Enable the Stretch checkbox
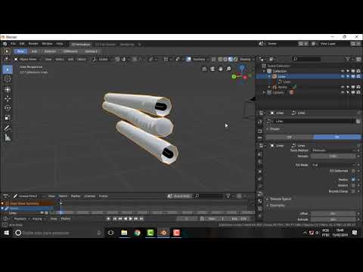Viewport: 363px width, 272px height. (353, 185)
